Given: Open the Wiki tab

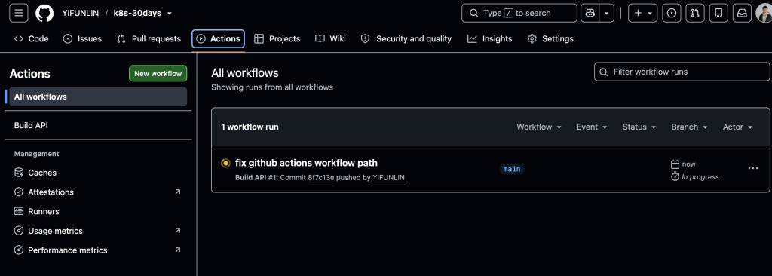Looking at the screenshot, I should pyautogui.click(x=330, y=38).
